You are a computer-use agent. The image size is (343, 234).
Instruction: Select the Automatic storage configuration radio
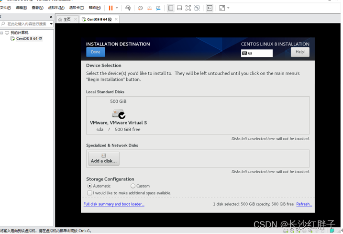coord(89,186)
